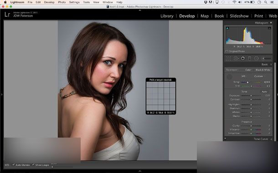Show the left panel group arrow

click(x=2, y=94)
